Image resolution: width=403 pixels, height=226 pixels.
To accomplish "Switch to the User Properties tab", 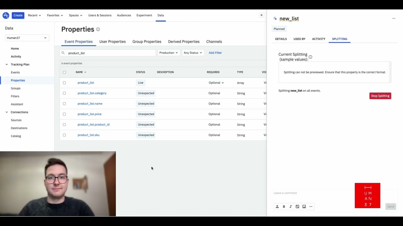I will coord(112,41).
